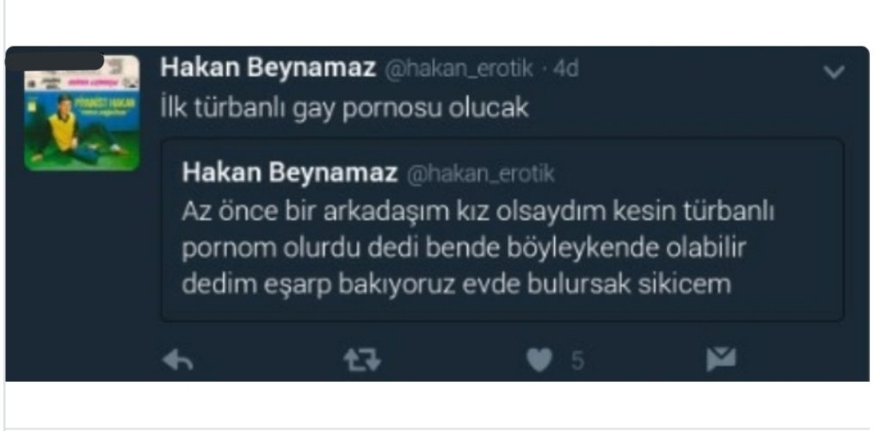The height and width of the screenshot is (431, 881).
Task: Click @hakan_erotik handle inside quoted tweet
Action: (480, 174)
